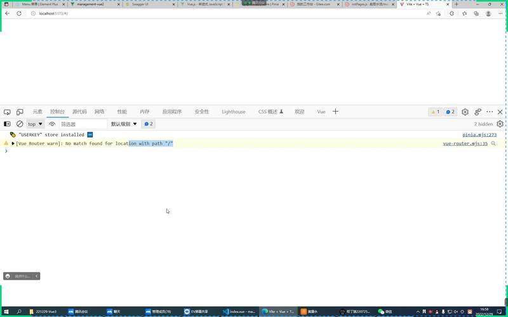Reload the localhost page
508x317 pixels.
click(x=19, y=13)
